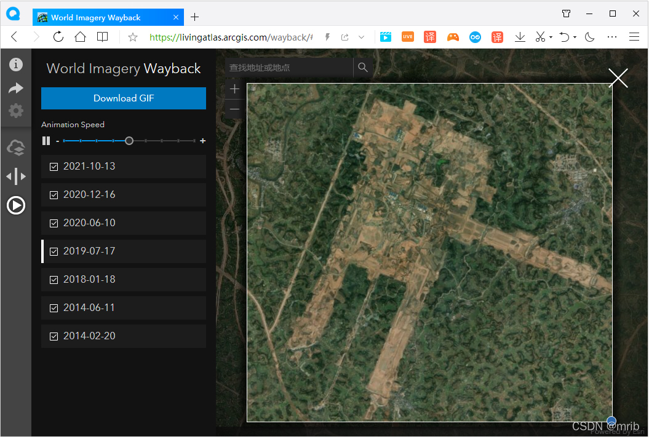Screen dimensions: 649x437
Task: Expand the address bar dropdown chevron
Action: click(x=361, y=37)
